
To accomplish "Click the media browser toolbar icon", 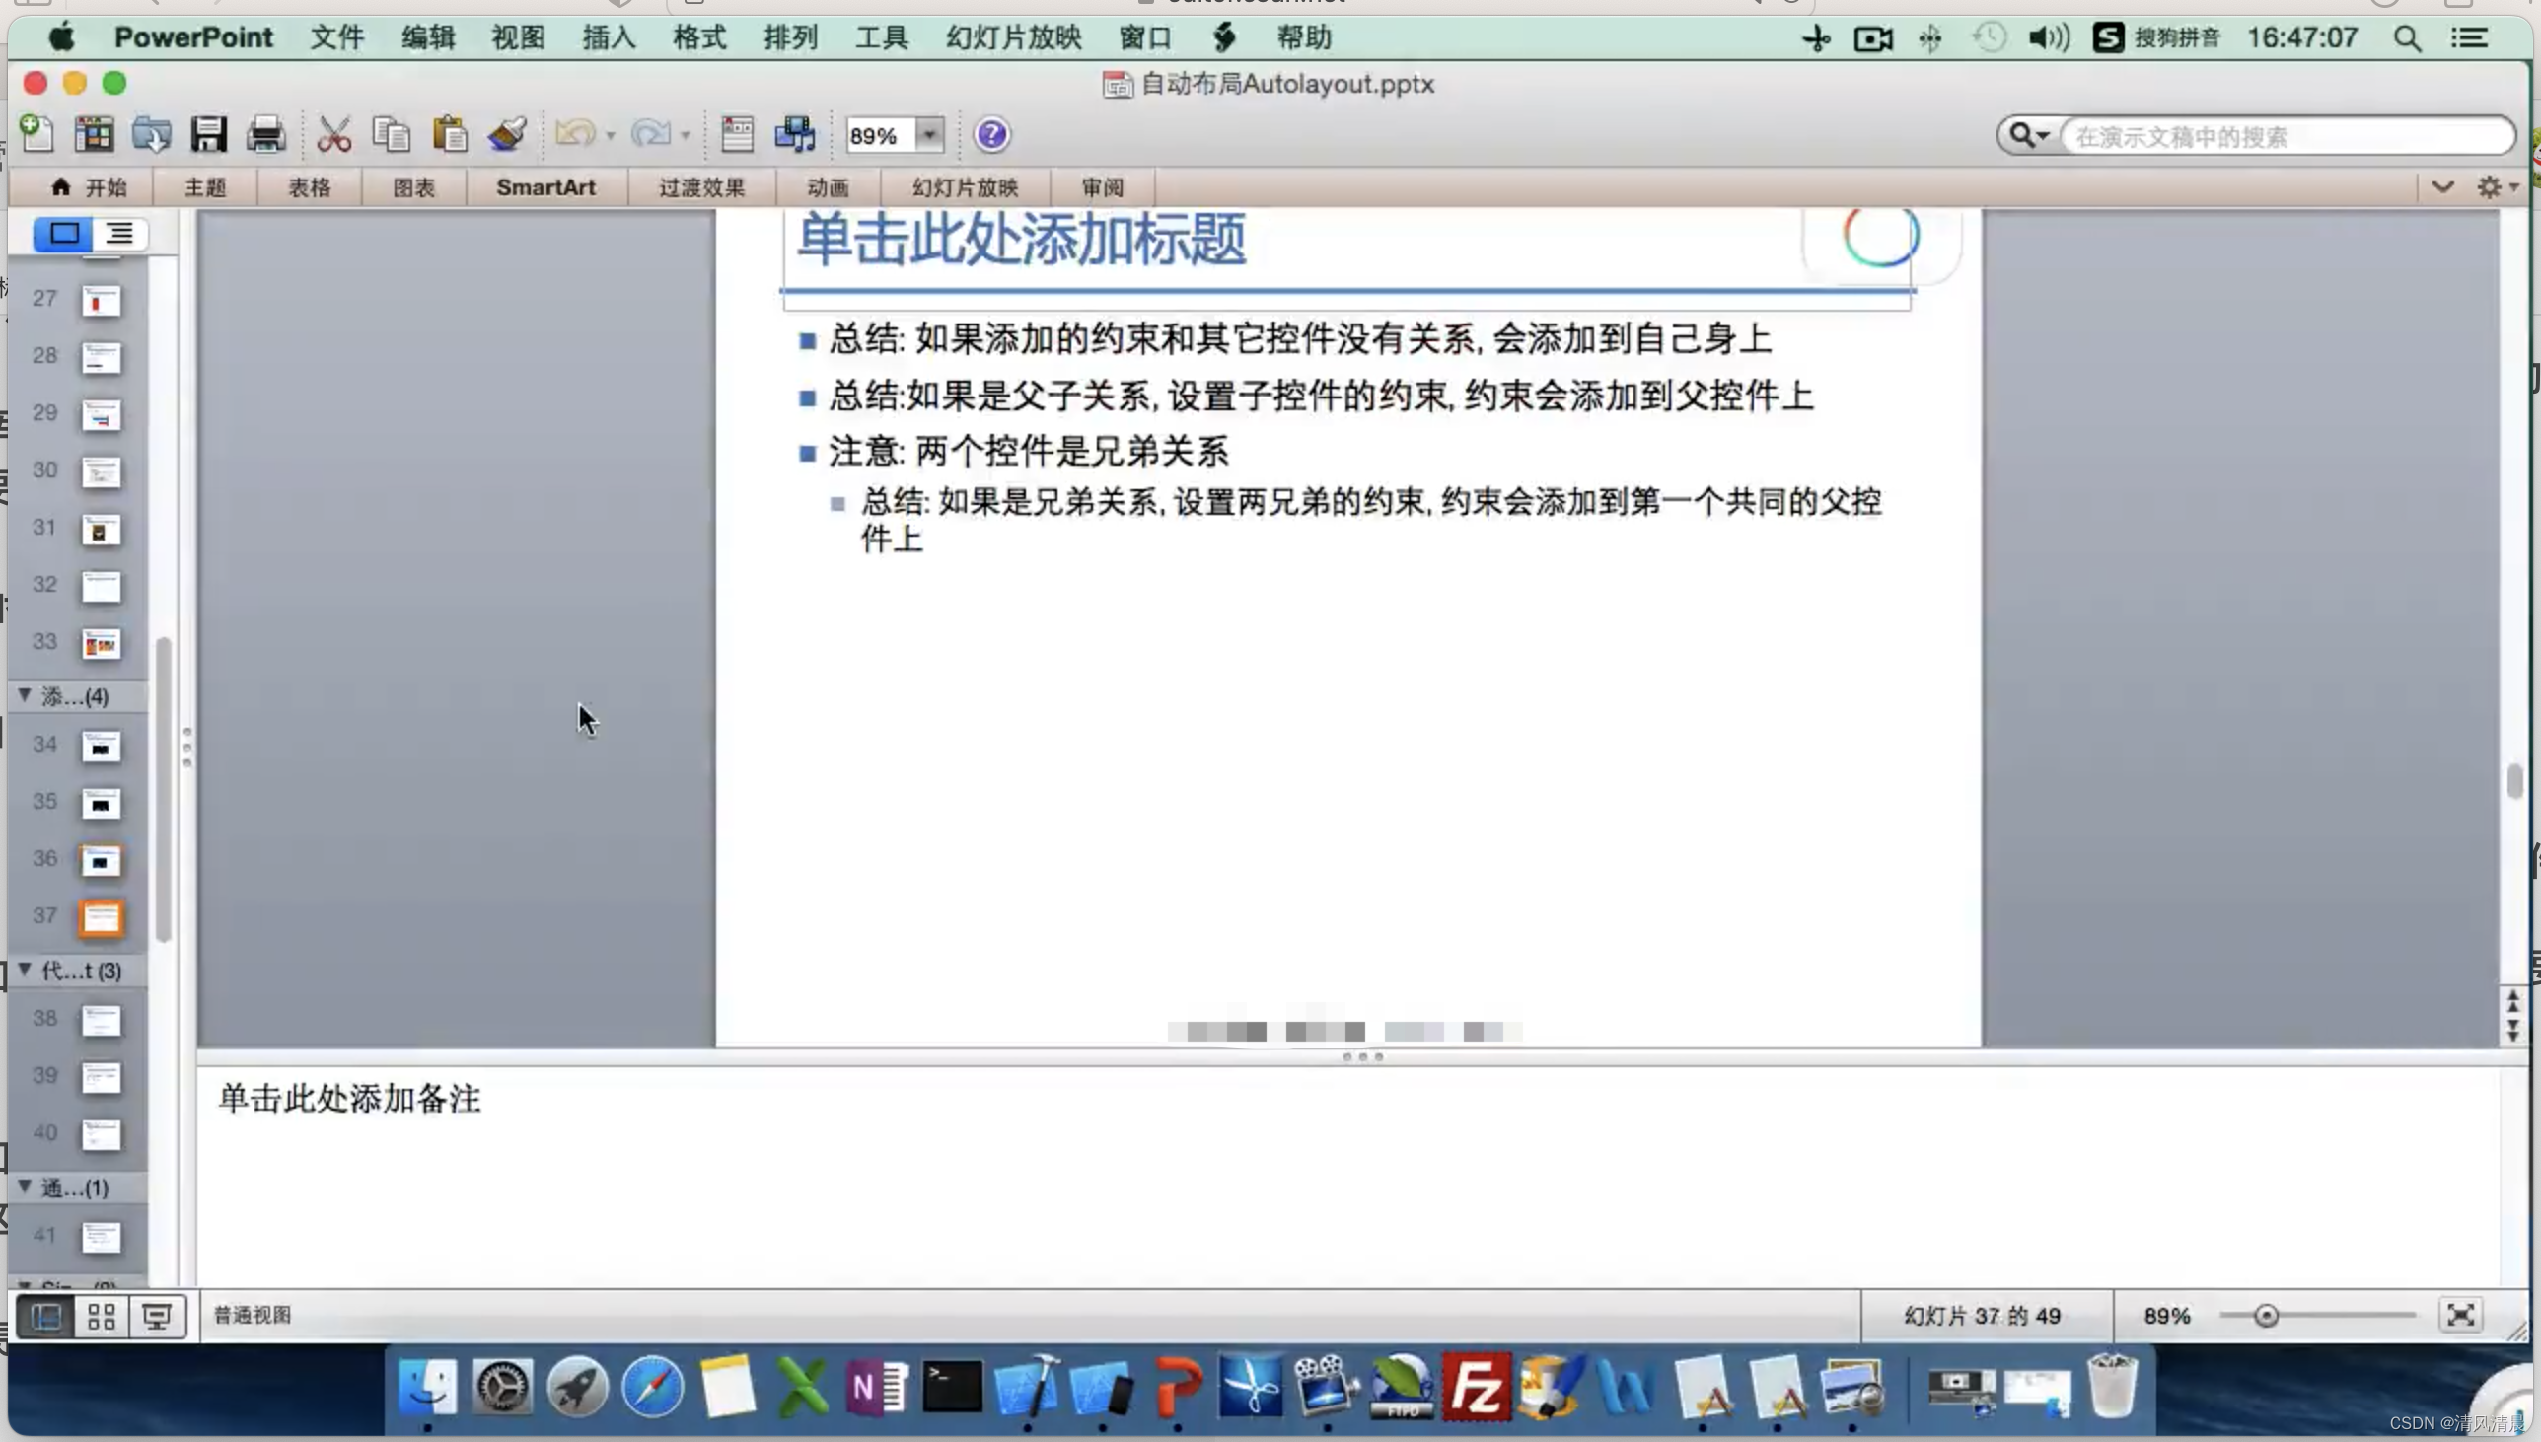I will (x=795, y=134).
